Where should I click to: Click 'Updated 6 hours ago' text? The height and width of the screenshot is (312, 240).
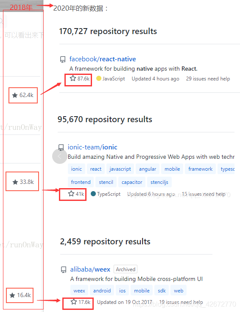click(151, 194)
